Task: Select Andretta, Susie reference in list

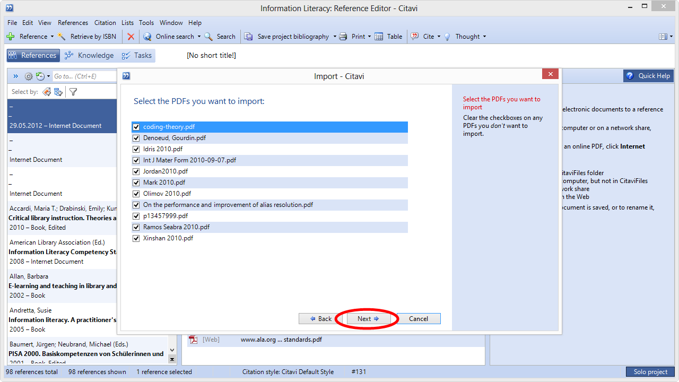Action: tap(62, 320)
